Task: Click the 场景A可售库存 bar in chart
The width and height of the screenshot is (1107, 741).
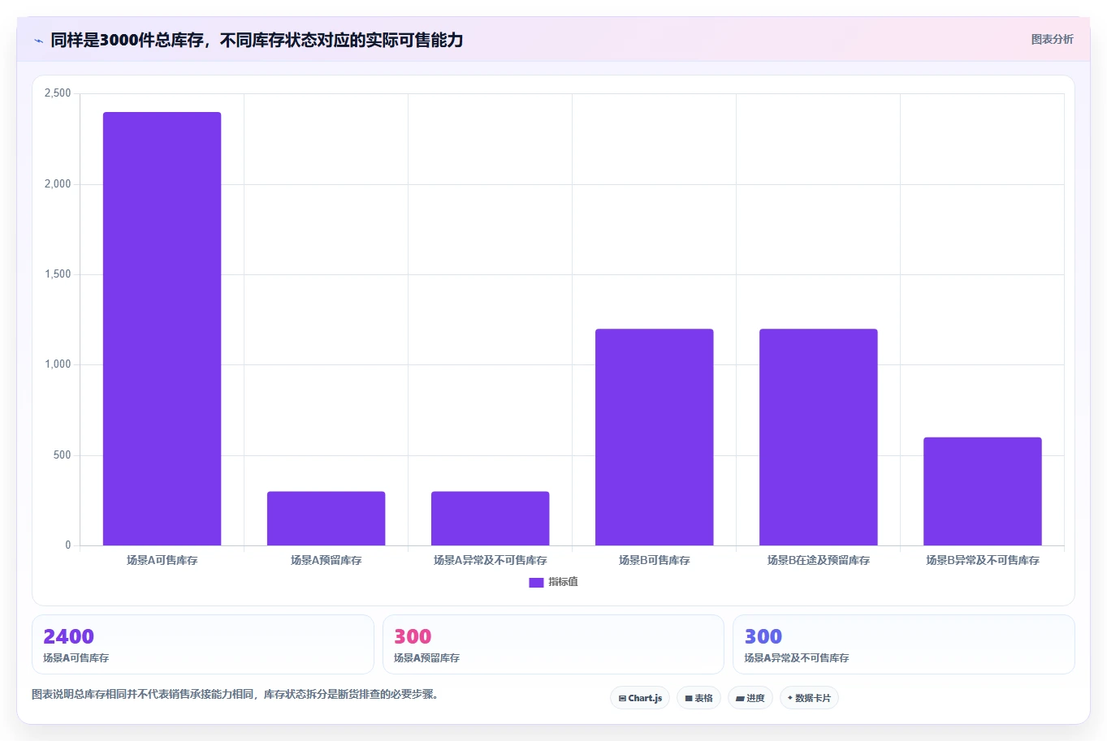Action: click(162, 329)
